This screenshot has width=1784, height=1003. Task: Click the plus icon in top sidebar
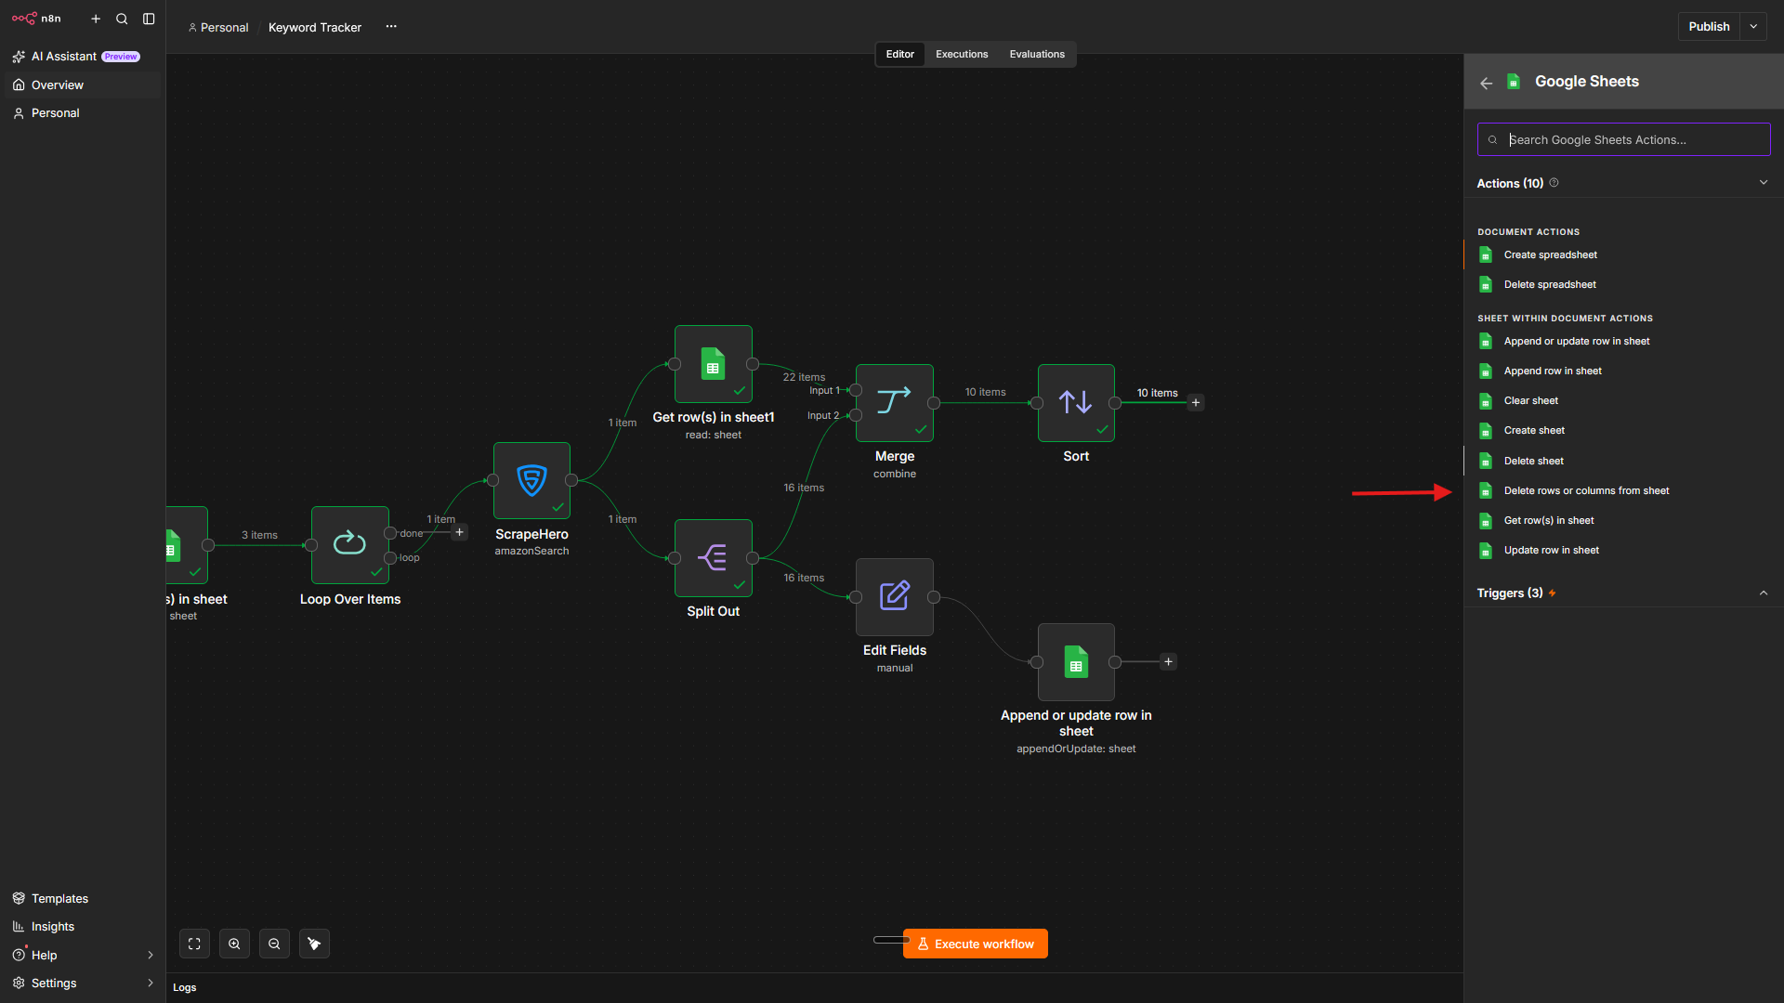point(96,19)
